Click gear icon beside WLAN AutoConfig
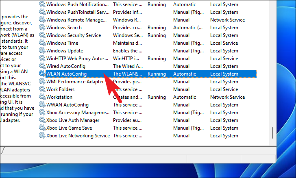296x178 pixels. [x=42, y=74]
